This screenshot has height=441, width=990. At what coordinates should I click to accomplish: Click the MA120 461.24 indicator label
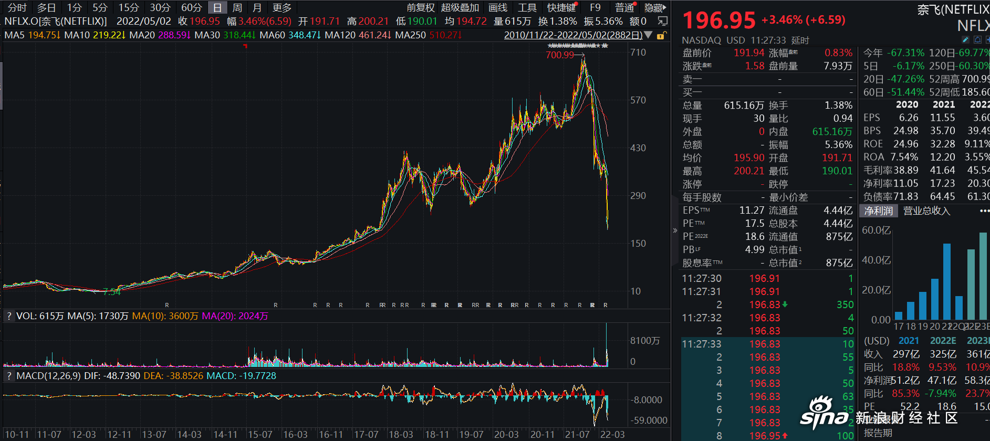point(358,35)
